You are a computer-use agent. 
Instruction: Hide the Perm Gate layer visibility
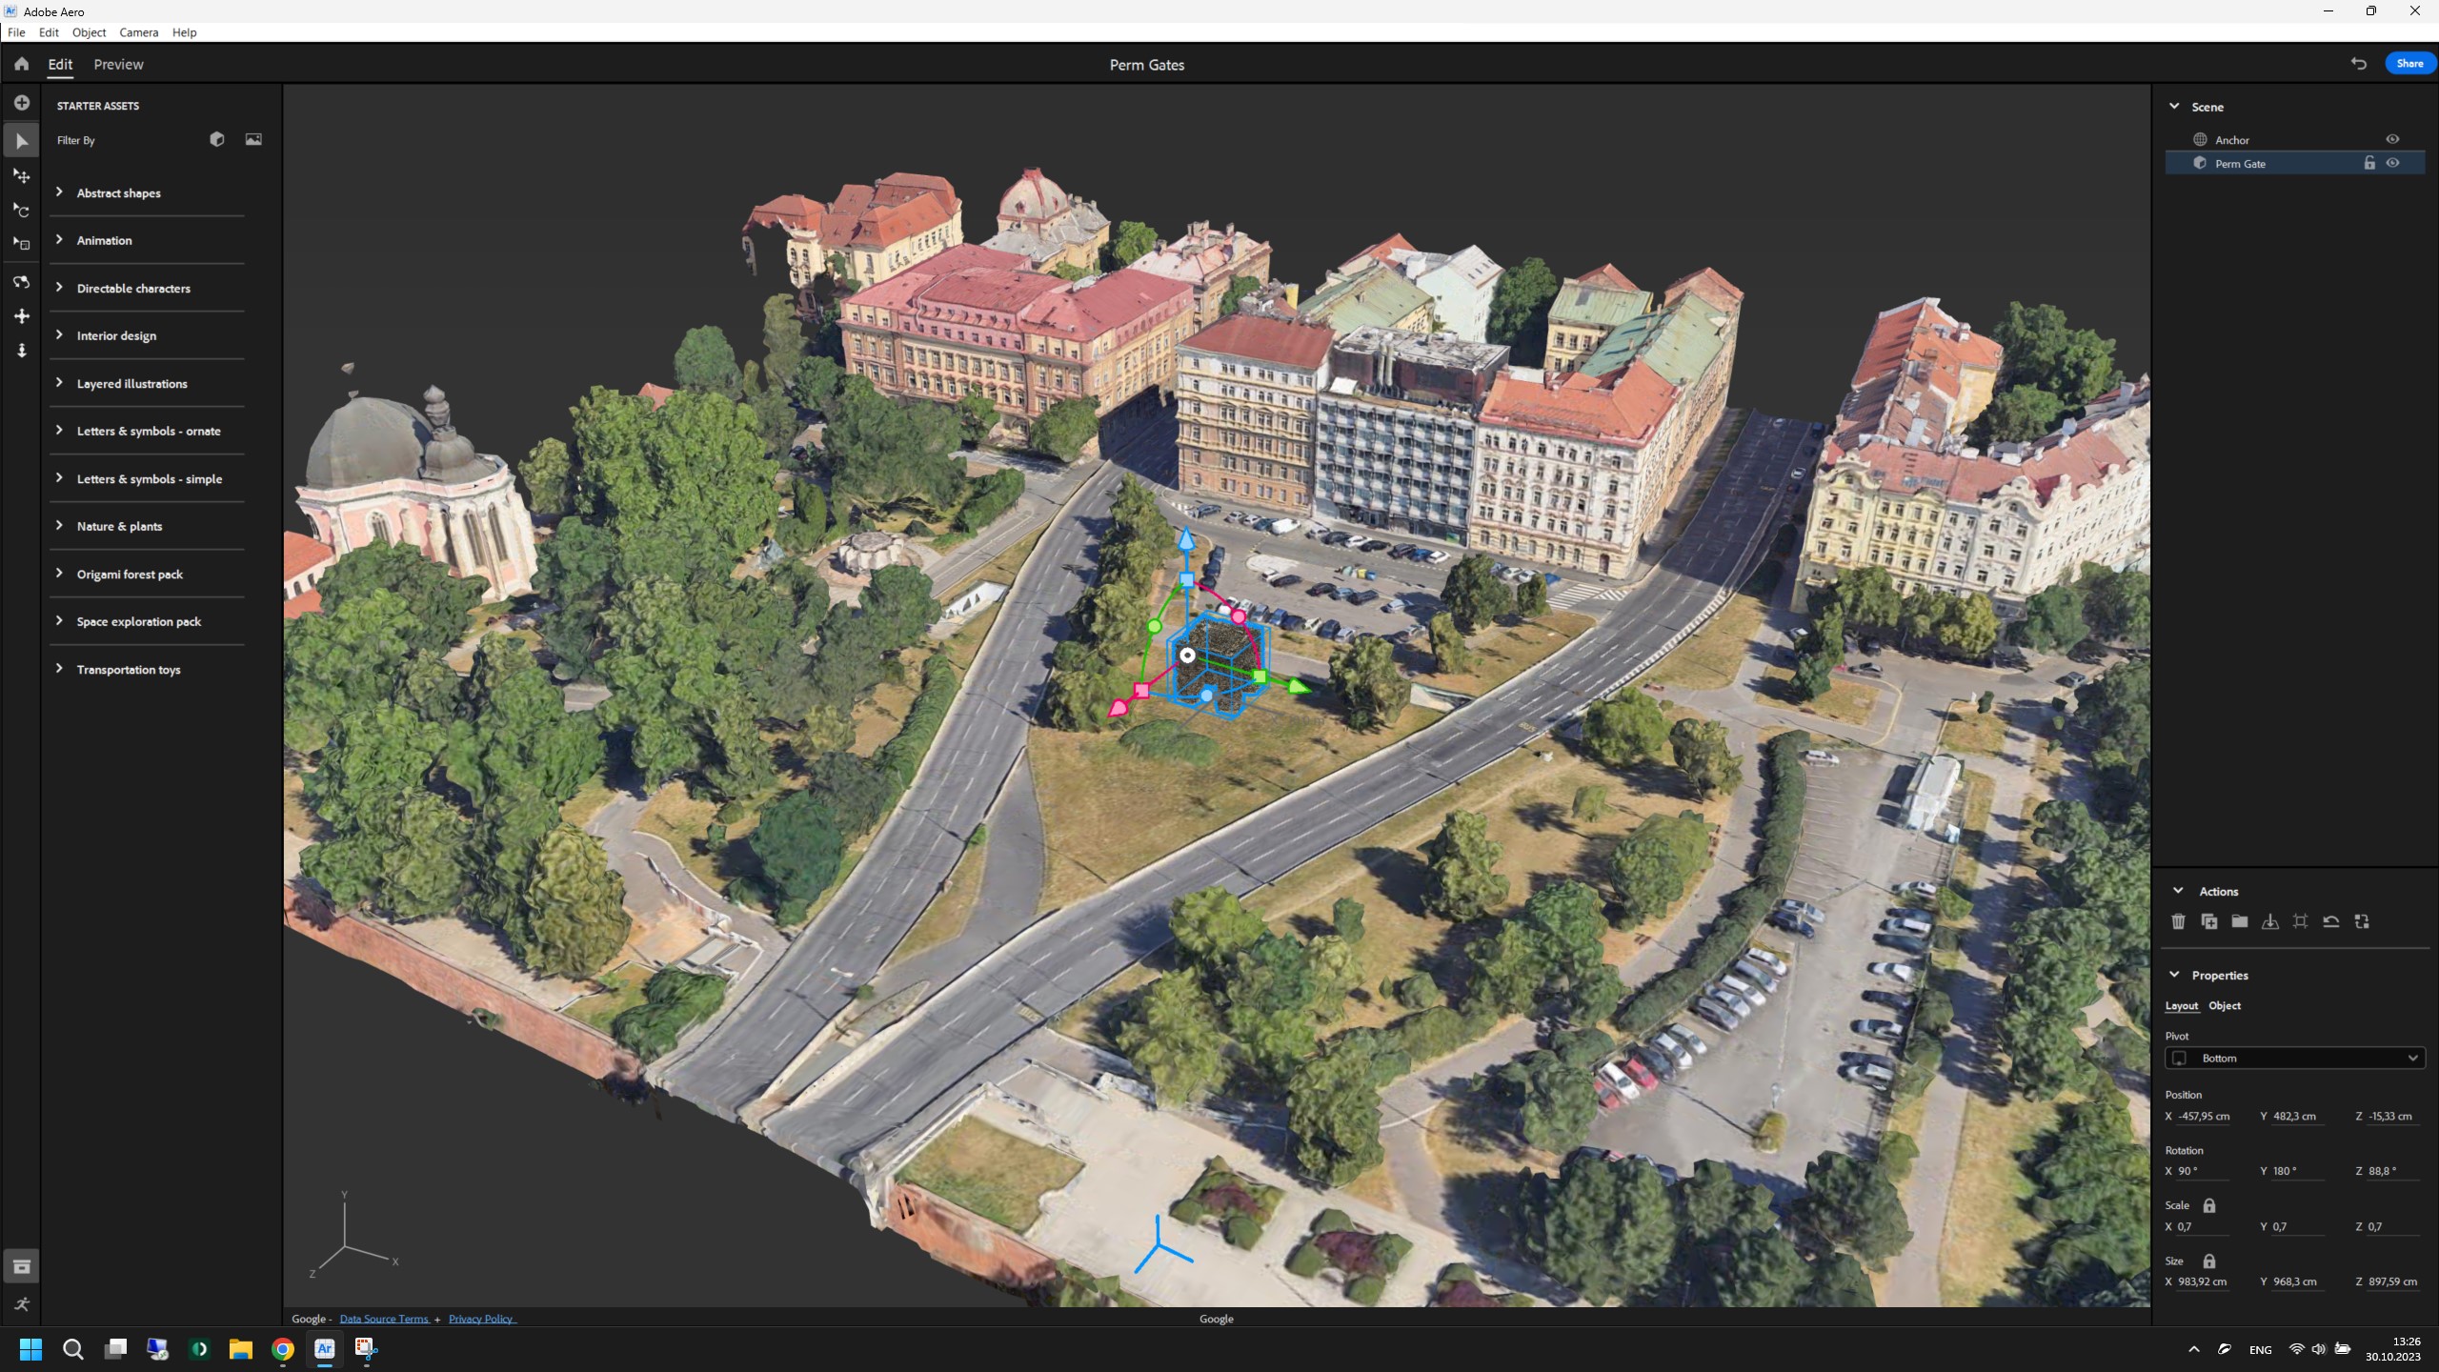tap(2392, 163)
